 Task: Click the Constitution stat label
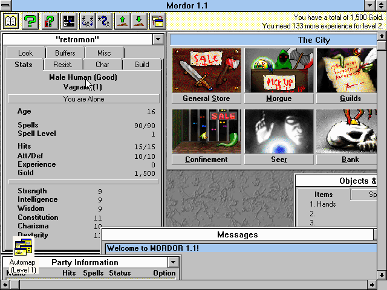pos(38,217)
